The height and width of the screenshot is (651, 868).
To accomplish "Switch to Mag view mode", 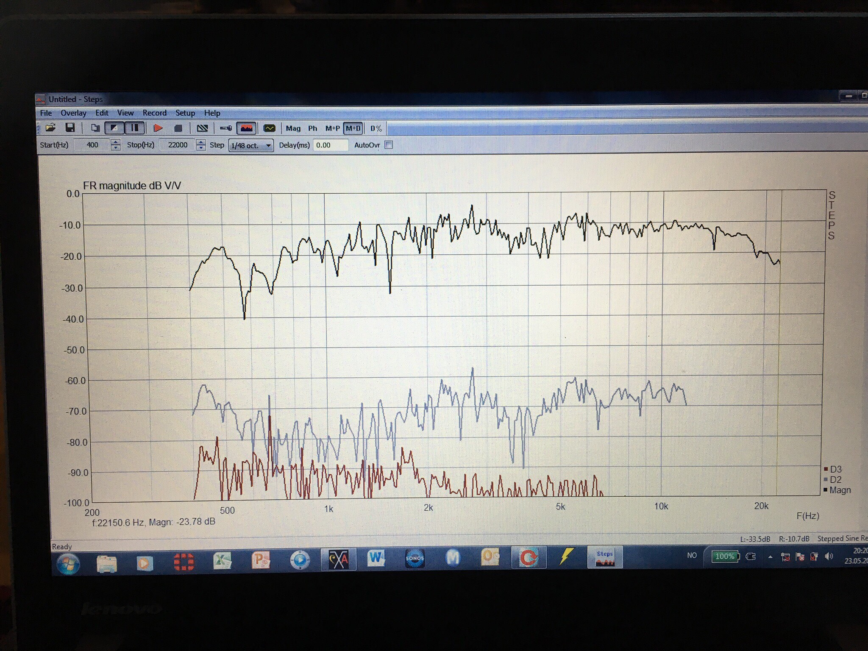I will pyautogui.click(x=293, y=128).
